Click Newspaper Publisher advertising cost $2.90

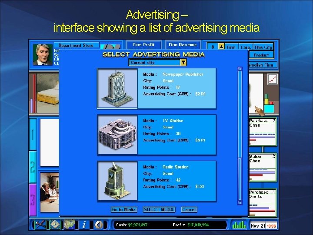200,94
